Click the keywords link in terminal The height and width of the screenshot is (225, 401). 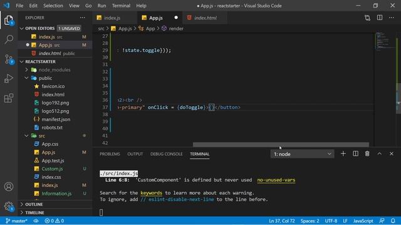pos(151,193)
